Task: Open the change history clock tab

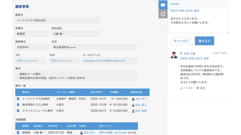Action: coord(163,14)
